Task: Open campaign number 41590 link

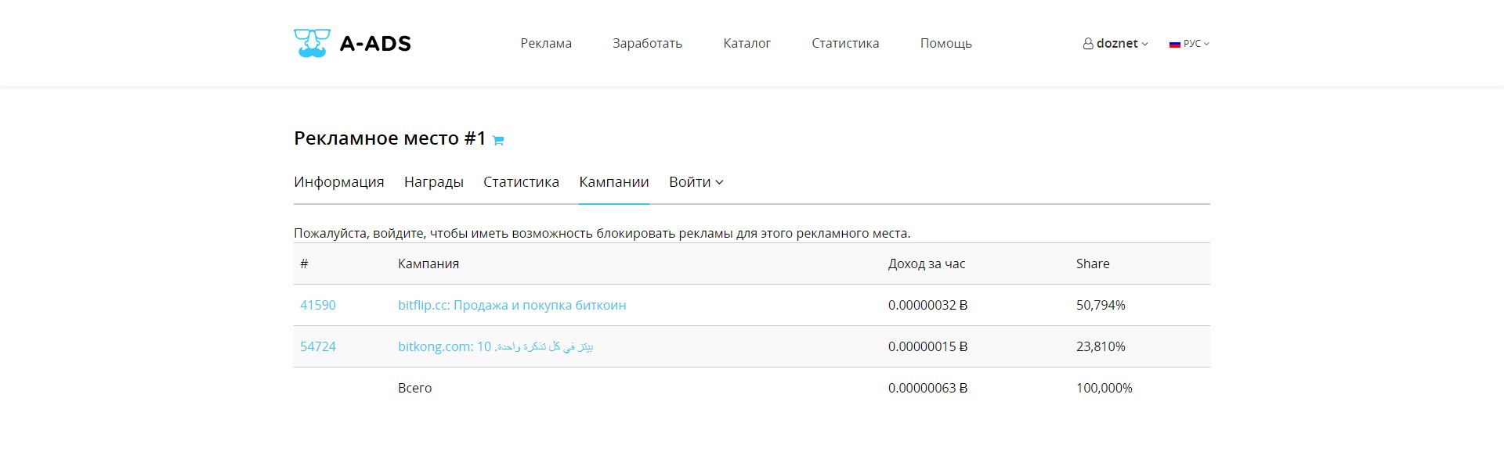Action: (x=318, y=305)
